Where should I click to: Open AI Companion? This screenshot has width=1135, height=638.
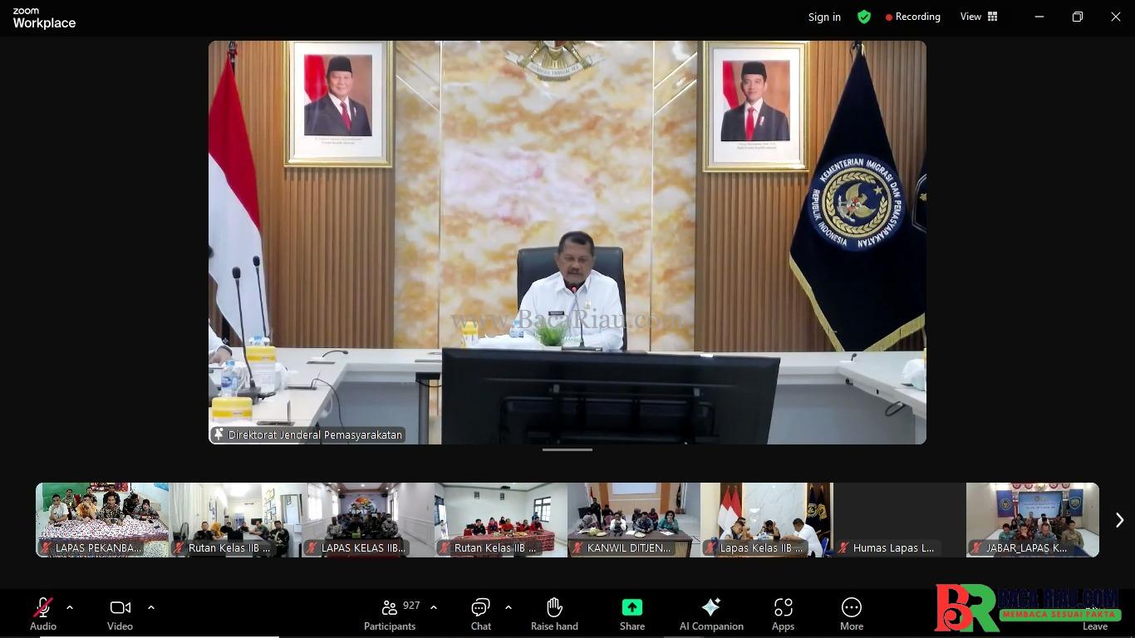click(710, 613)
